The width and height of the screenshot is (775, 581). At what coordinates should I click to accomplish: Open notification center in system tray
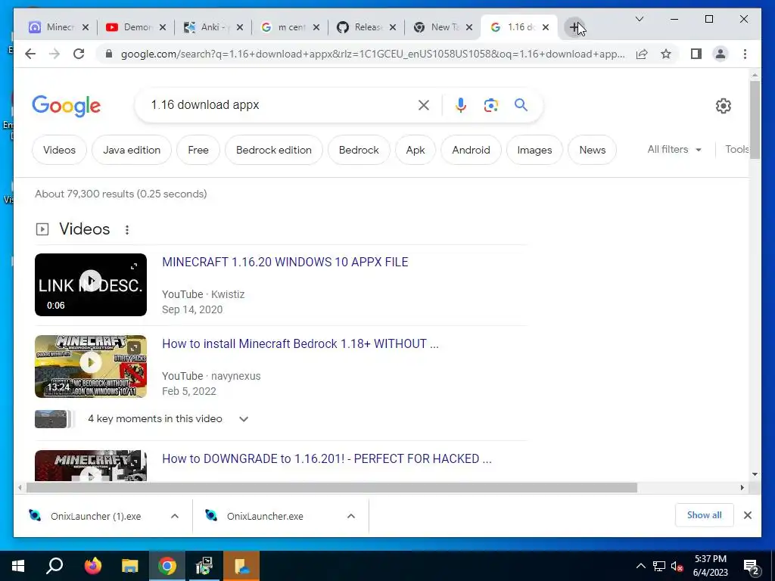(752, 566)
